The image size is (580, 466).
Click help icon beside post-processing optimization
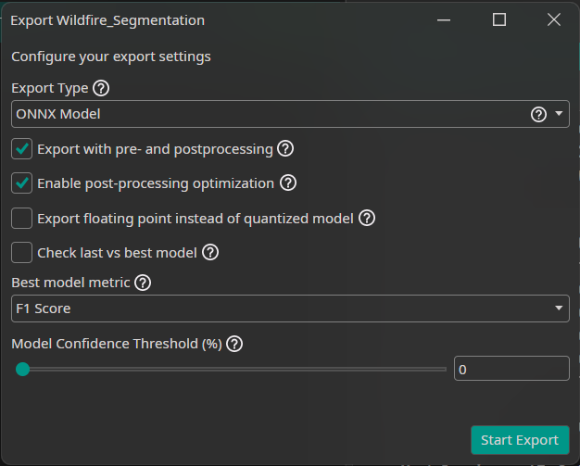[x=287, y=183]
